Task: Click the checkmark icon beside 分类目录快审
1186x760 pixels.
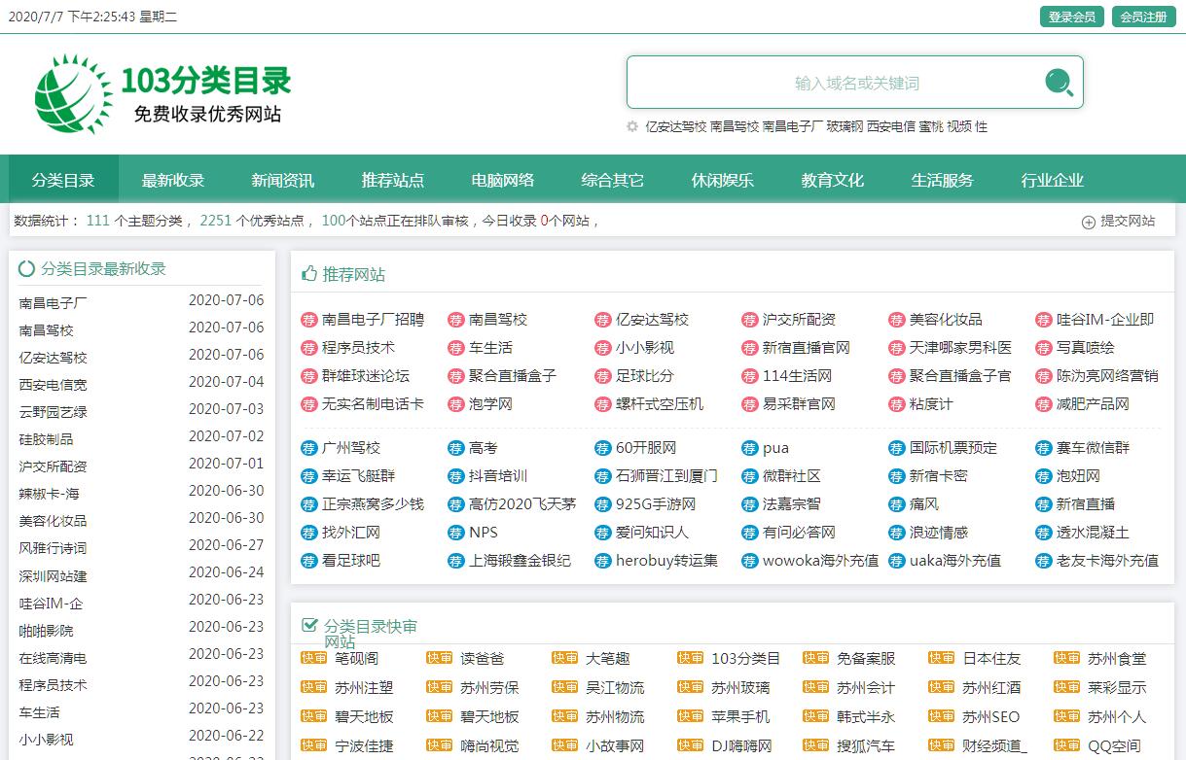Action: [x=309, y=625]
